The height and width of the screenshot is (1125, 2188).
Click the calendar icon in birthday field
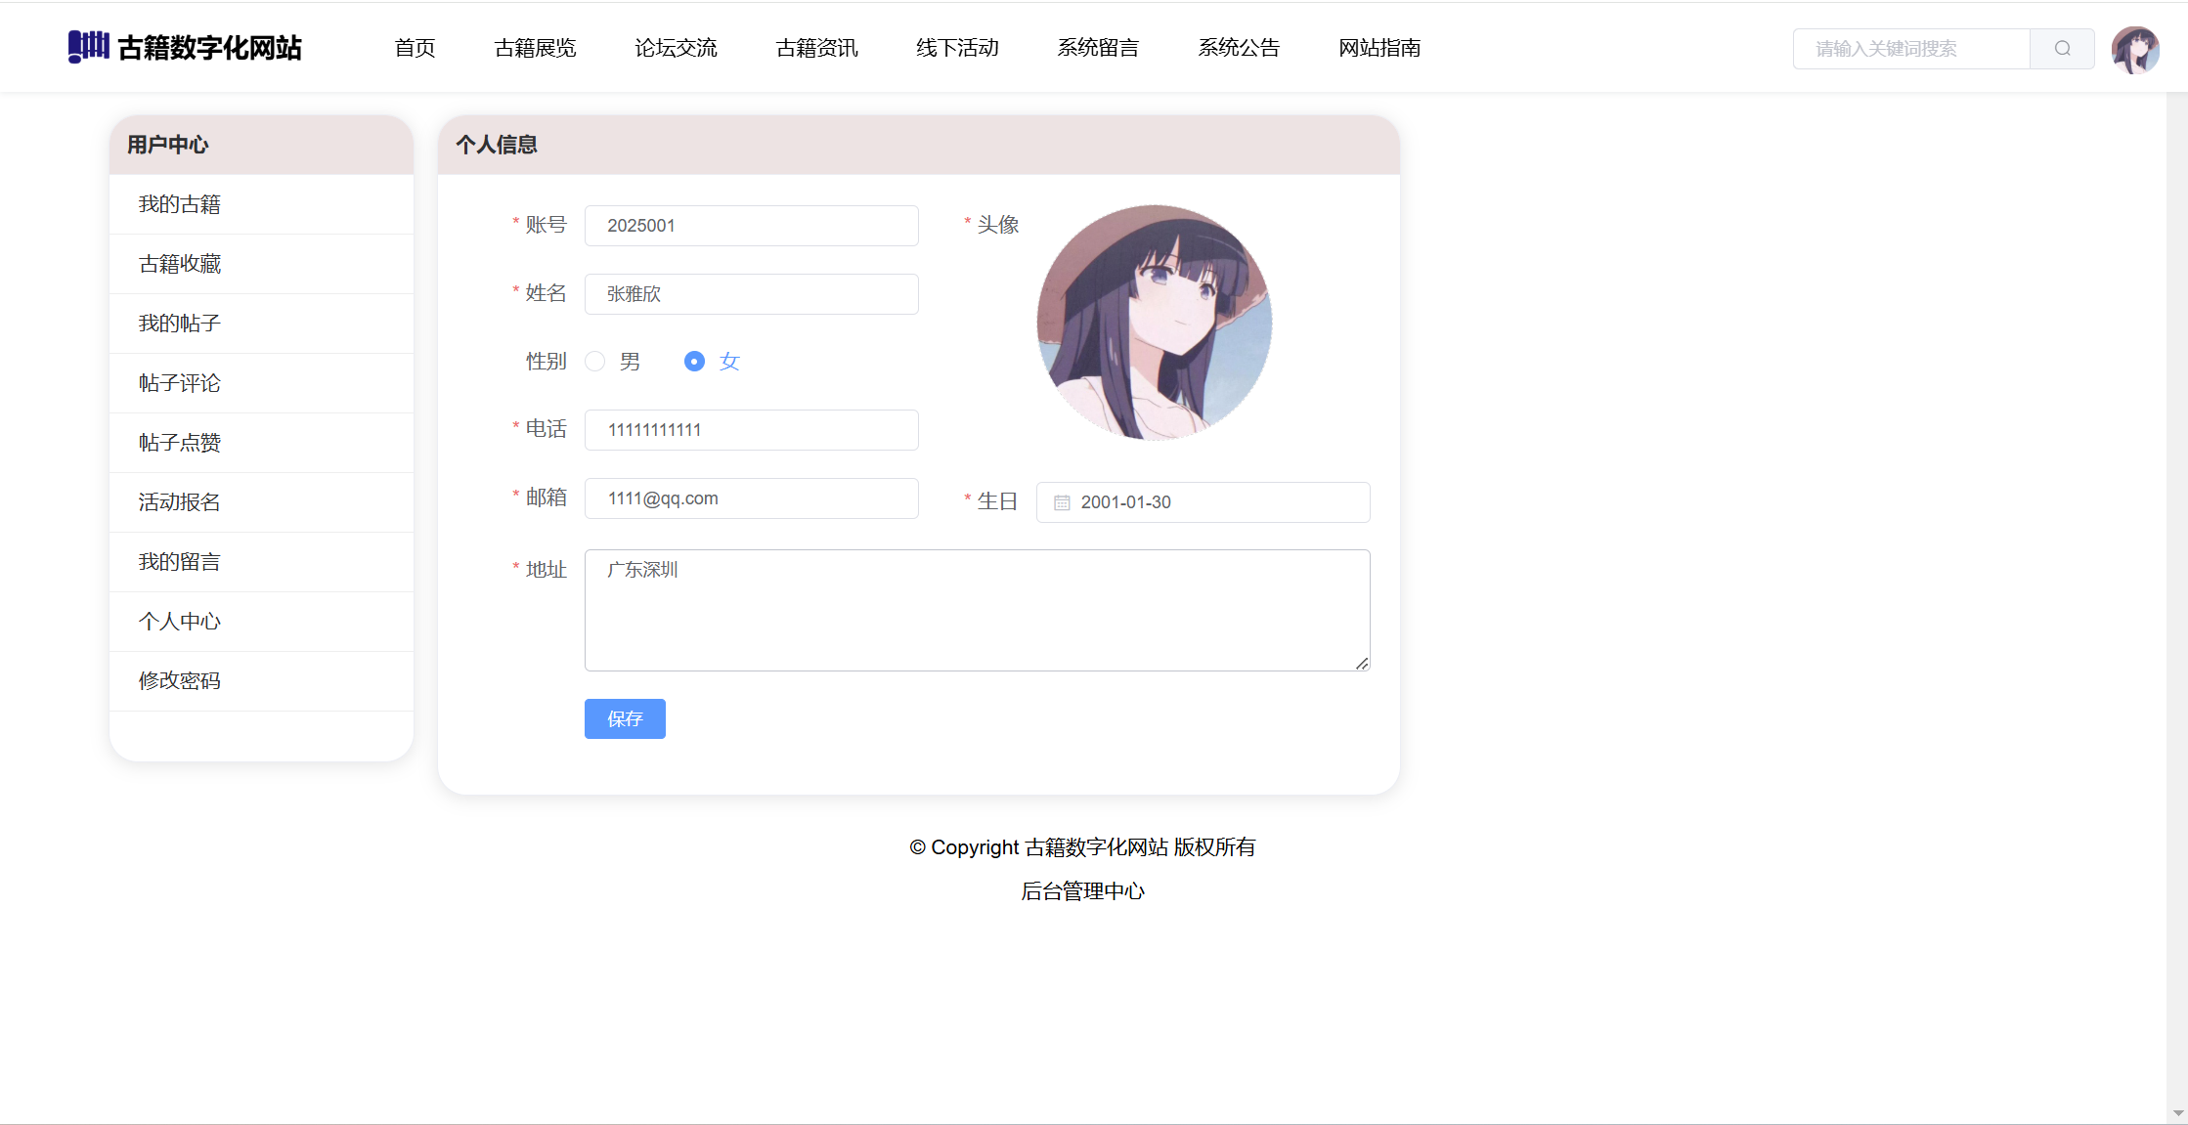pos(1062,502)
